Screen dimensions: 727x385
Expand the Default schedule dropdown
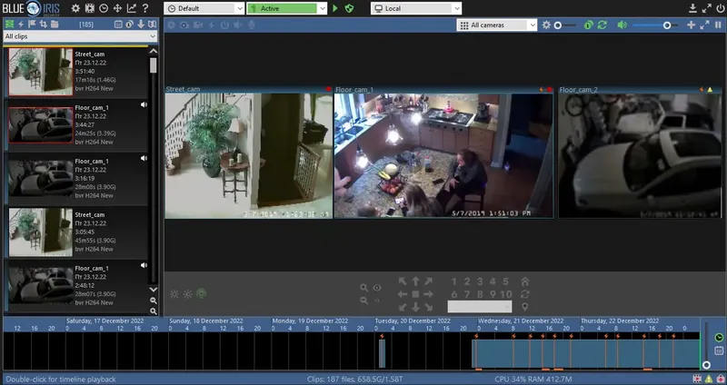coord(204,8)
